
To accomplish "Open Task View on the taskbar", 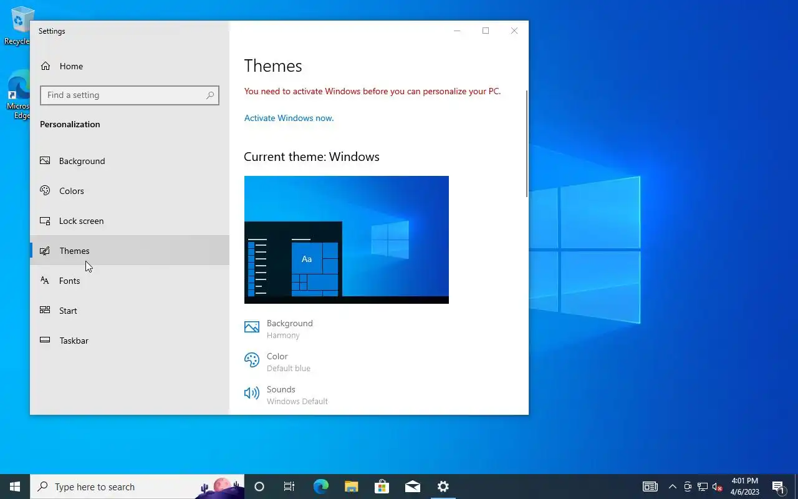I will (289, 487).
